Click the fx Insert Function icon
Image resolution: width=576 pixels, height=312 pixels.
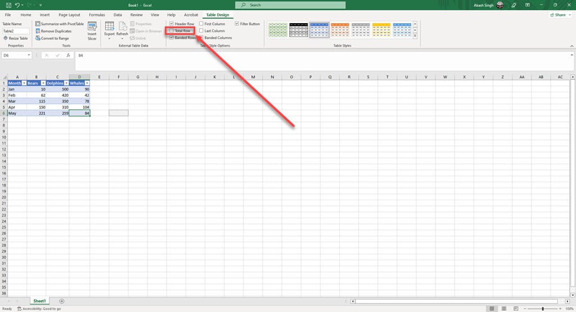tap(68, 56)
